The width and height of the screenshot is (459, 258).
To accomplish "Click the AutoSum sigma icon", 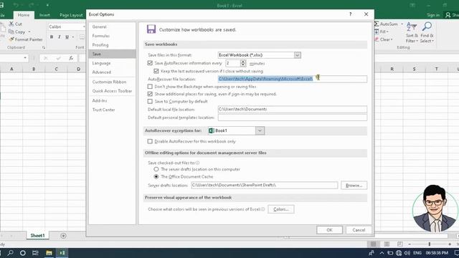I will (377, 24).
